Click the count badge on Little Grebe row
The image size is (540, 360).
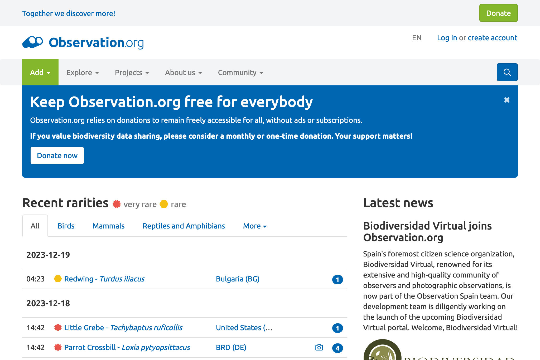(337, 328)
